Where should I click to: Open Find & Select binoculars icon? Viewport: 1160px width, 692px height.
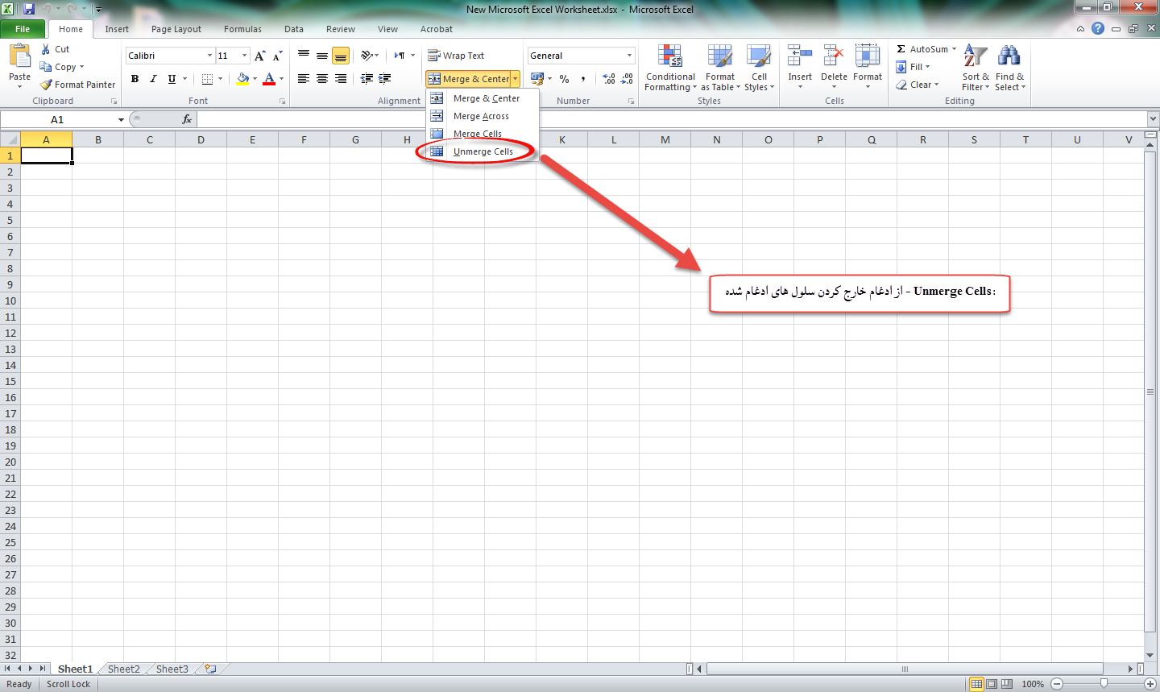1009,56
